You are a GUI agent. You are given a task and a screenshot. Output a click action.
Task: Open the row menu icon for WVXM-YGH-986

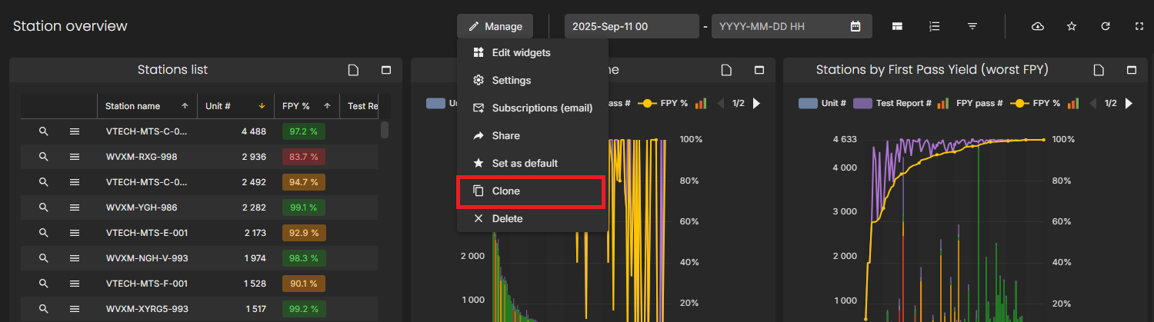click(75, 207)
